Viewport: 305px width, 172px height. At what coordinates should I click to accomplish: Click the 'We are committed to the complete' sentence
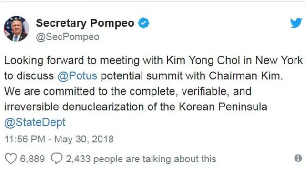(128, 91)
